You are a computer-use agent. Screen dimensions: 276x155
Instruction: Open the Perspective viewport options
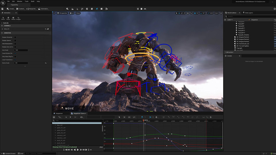point(62,13)
